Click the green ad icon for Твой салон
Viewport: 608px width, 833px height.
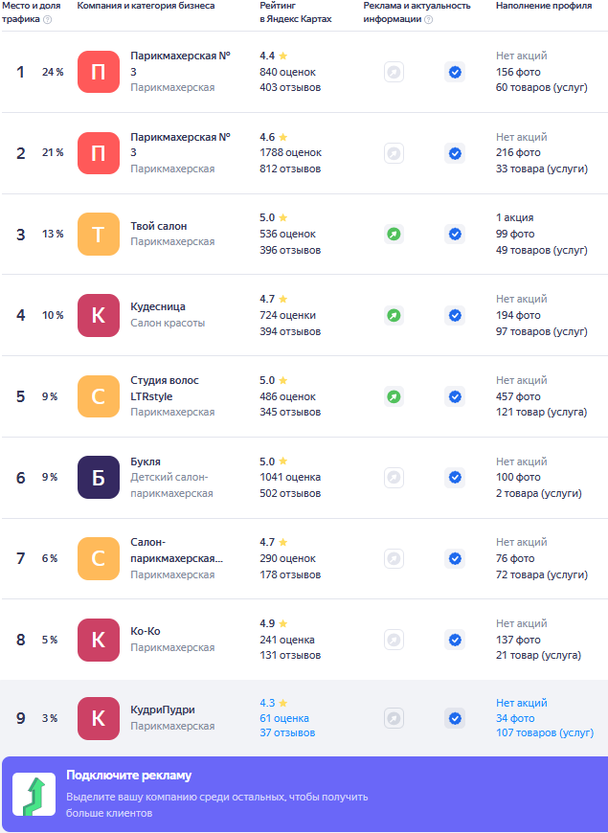394,234
